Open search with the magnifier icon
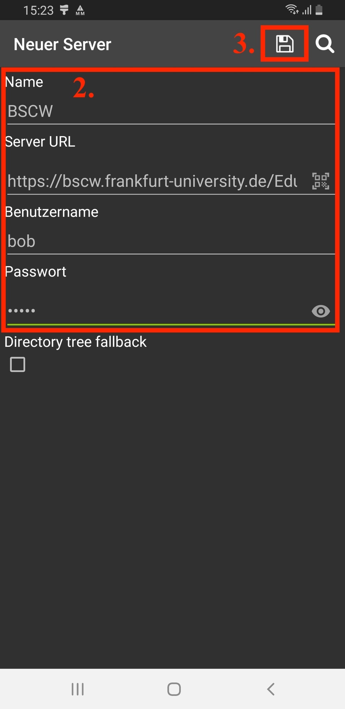This screenshot has width=345, height=709. pyautogui.click(x=324, y=44)
